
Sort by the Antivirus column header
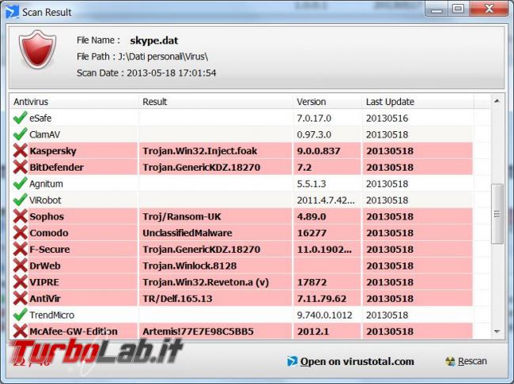[74, 102]
